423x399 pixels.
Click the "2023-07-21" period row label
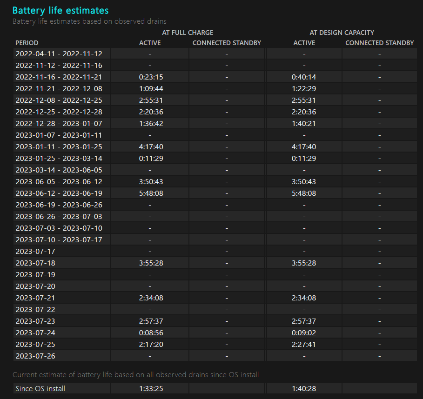(x=35, y=298)
